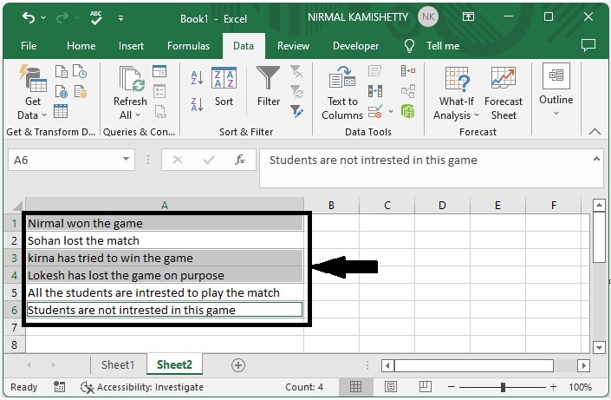
Task: Select cell 'Sohan lost the match'
Action: tap(165, 240)
